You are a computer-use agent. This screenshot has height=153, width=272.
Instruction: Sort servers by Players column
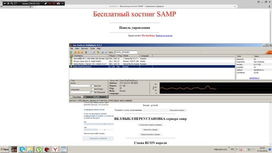click(113, 56)
